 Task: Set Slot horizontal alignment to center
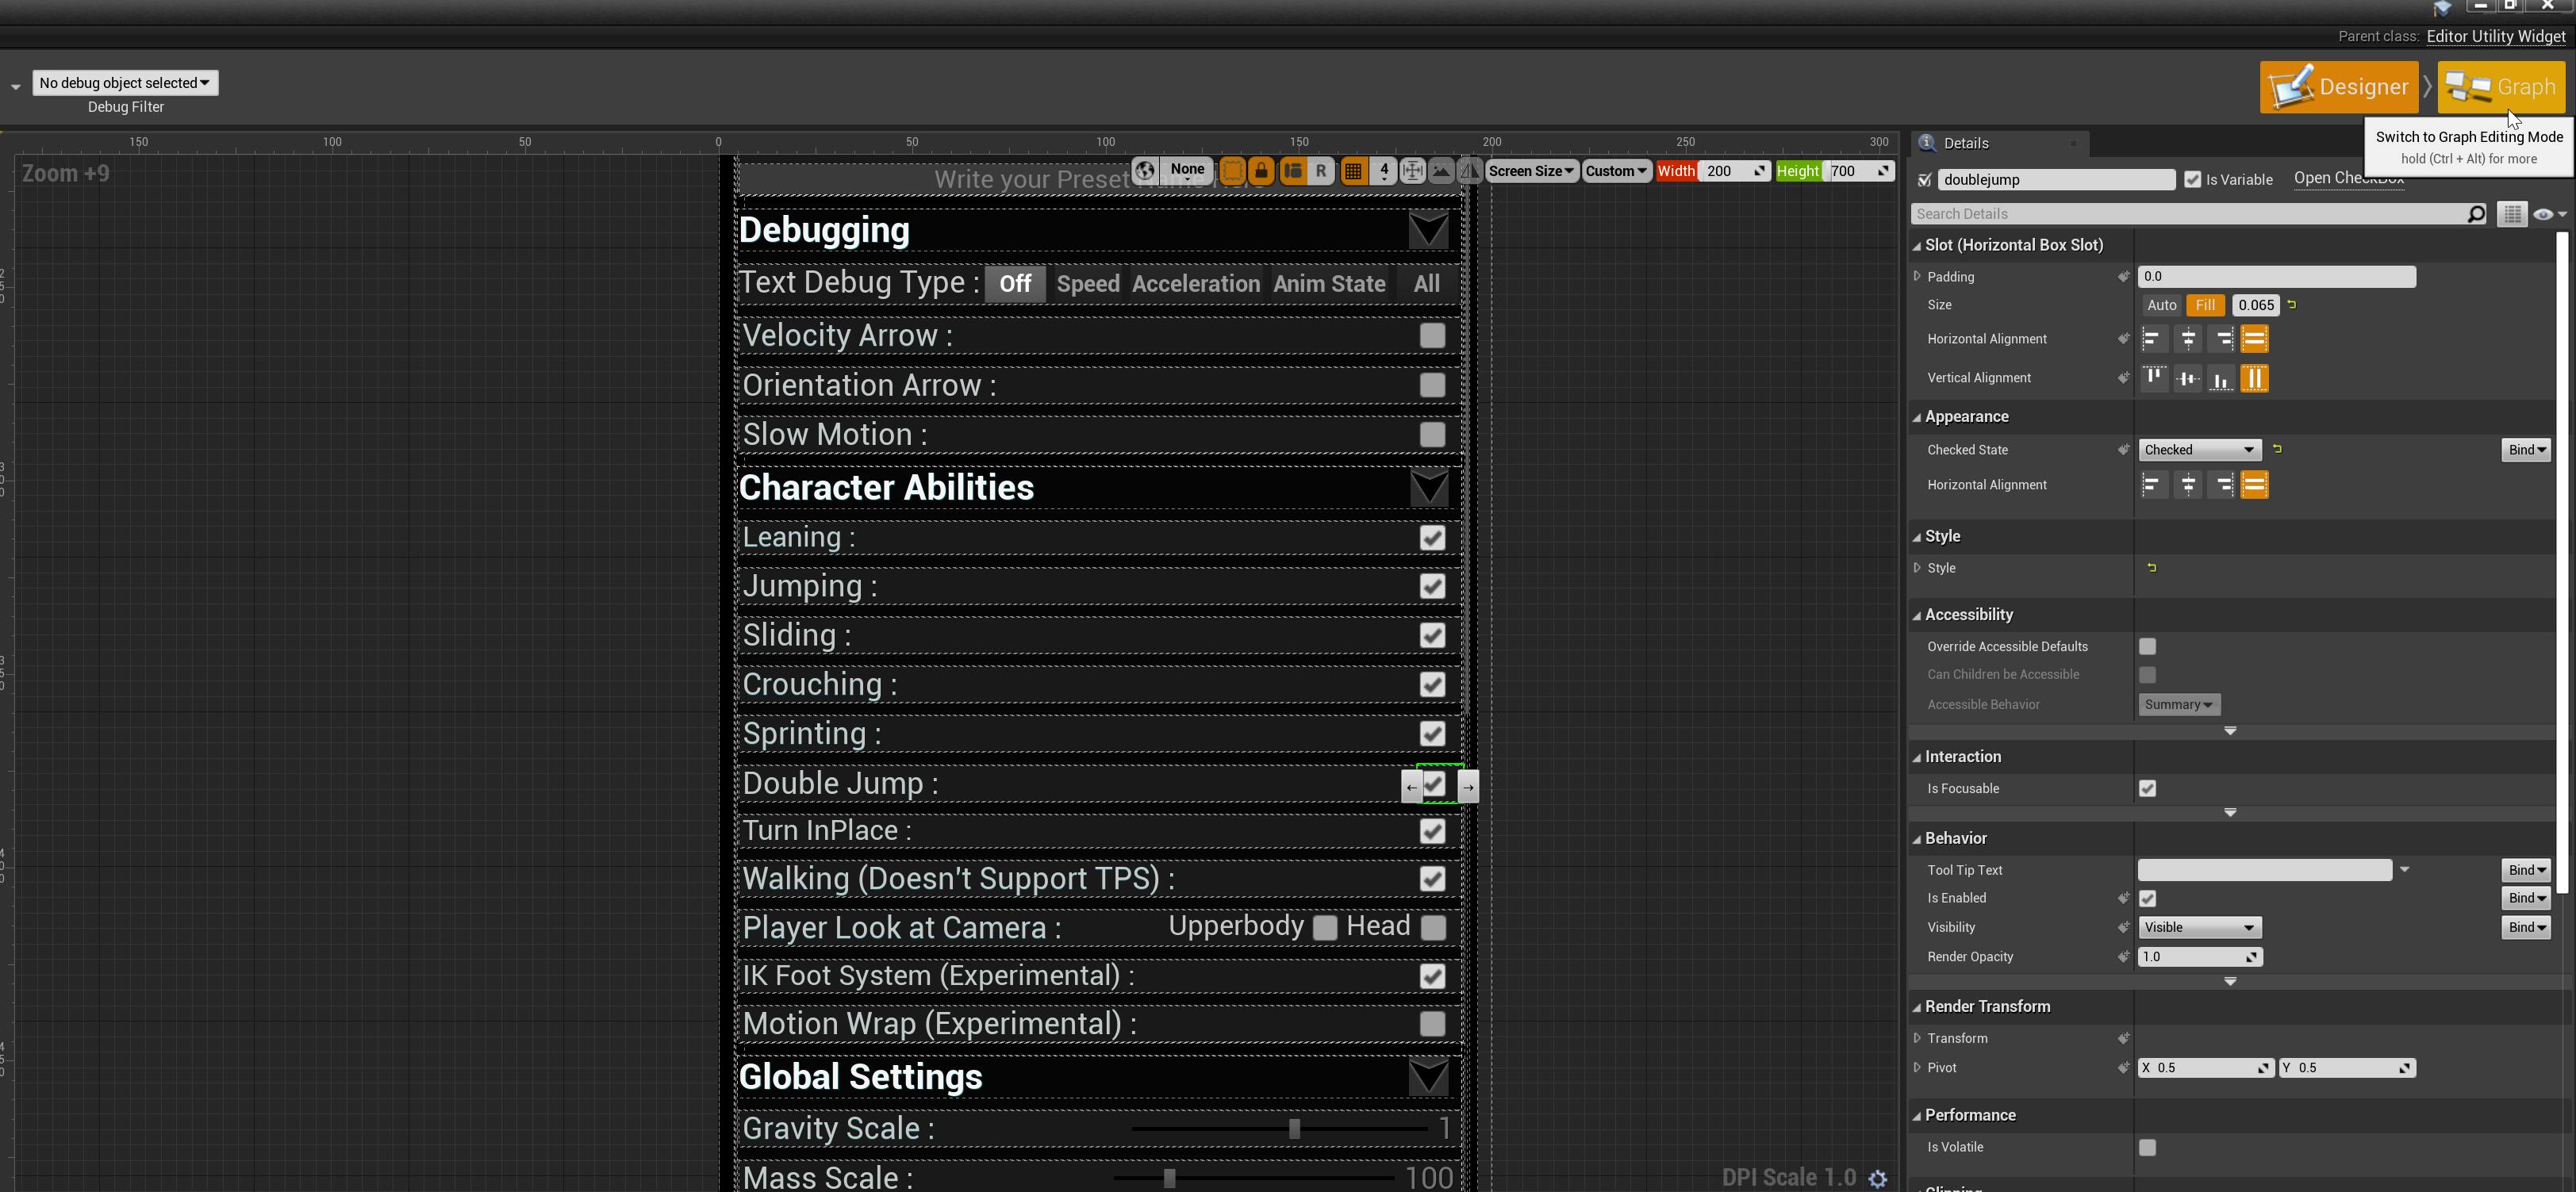[x=2188, y=339]
